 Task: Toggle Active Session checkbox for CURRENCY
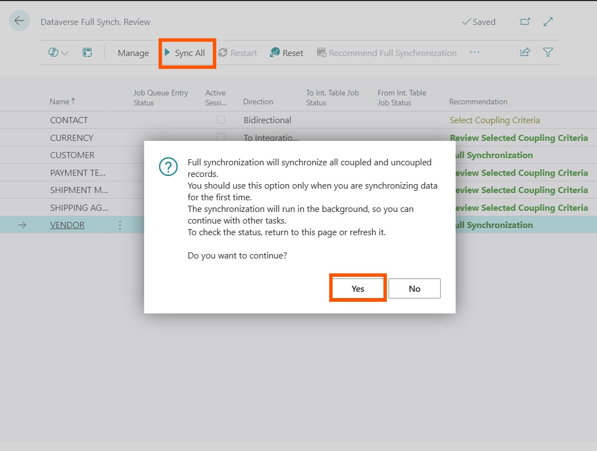(221, 137)
